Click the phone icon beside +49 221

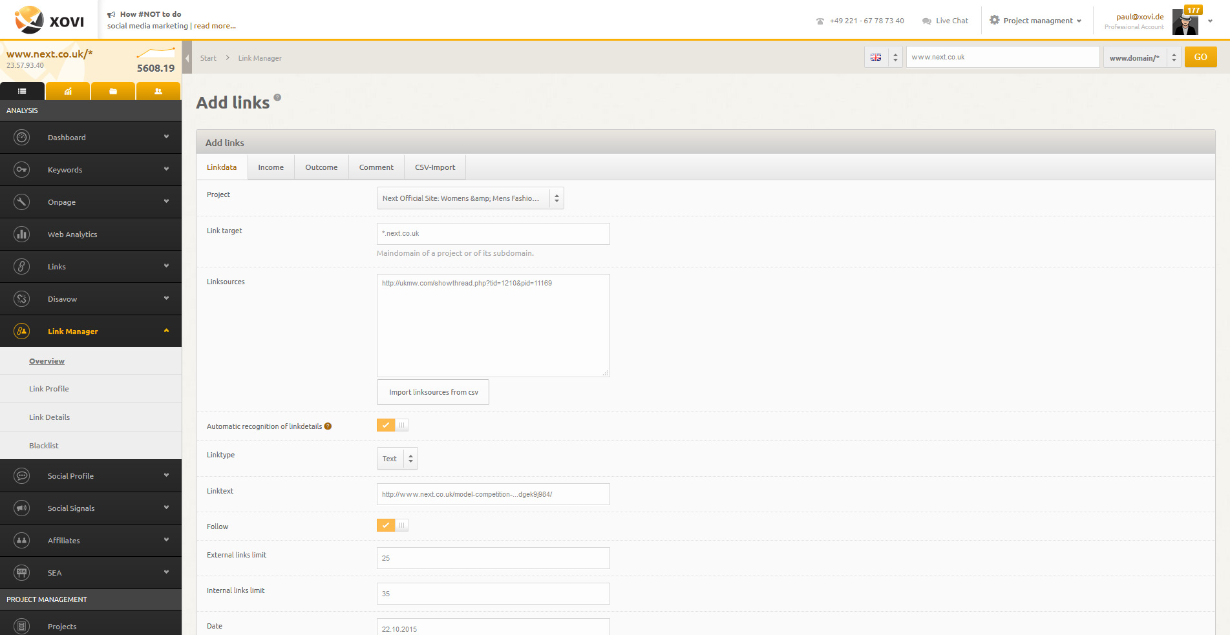tap(820, 21)
